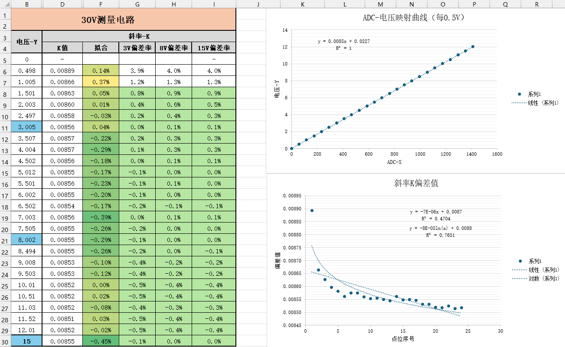Select the yellow fit cell 0.37%
Viewport: 565px width, 347px height.
[101, 82]
